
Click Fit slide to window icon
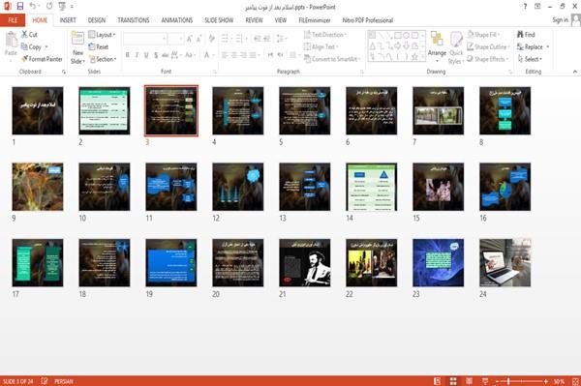click(x=575, y=381)
